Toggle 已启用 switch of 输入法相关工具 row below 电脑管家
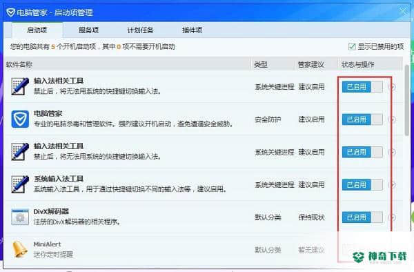This screenshot has width=414, height=272. point(362,152)
